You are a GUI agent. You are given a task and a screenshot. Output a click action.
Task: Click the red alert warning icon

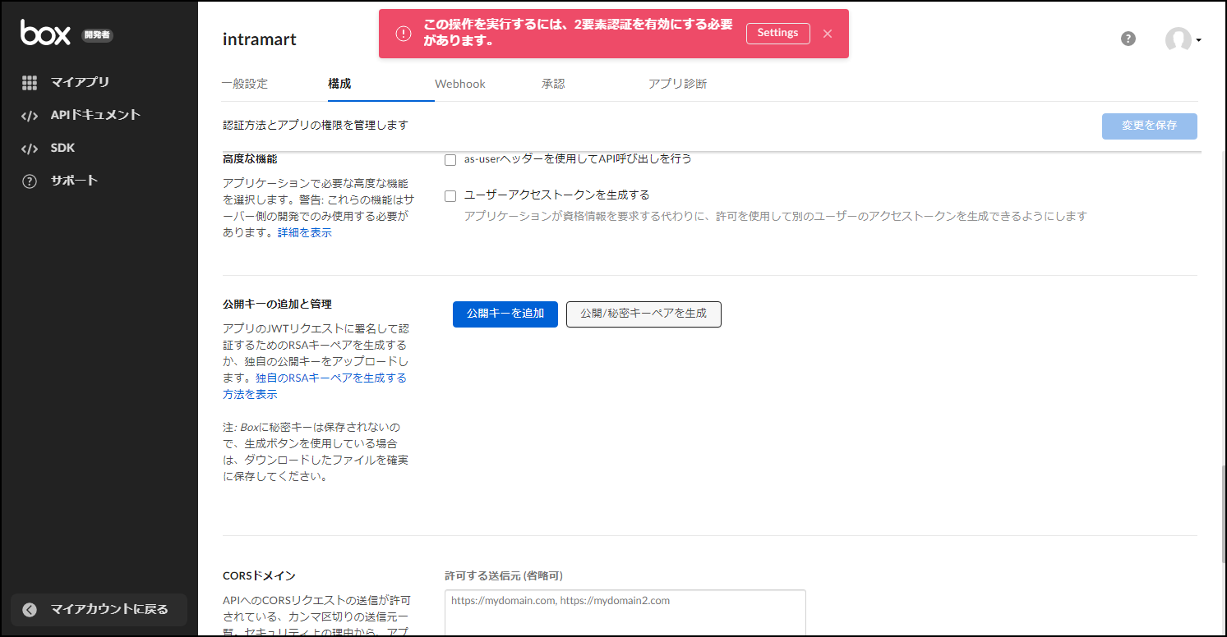coord(403,34)
